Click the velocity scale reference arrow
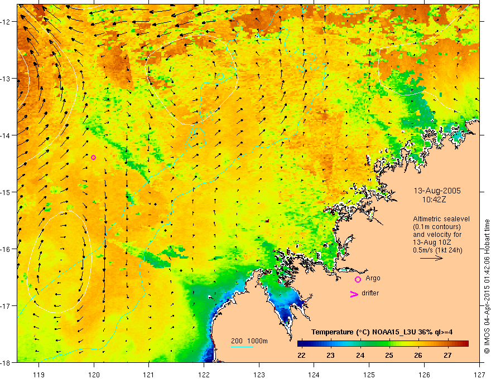The image size is (491, 379). [x=431, y=258]
